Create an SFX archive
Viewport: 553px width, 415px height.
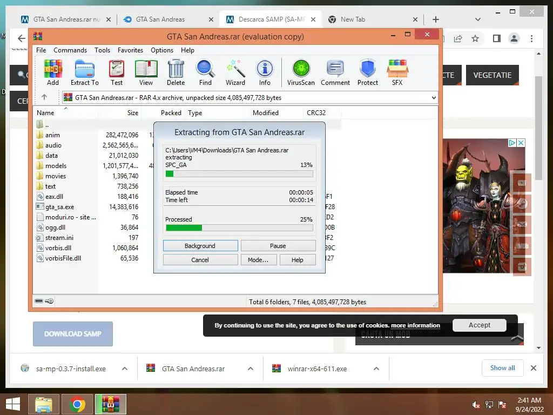coord(397,72)
